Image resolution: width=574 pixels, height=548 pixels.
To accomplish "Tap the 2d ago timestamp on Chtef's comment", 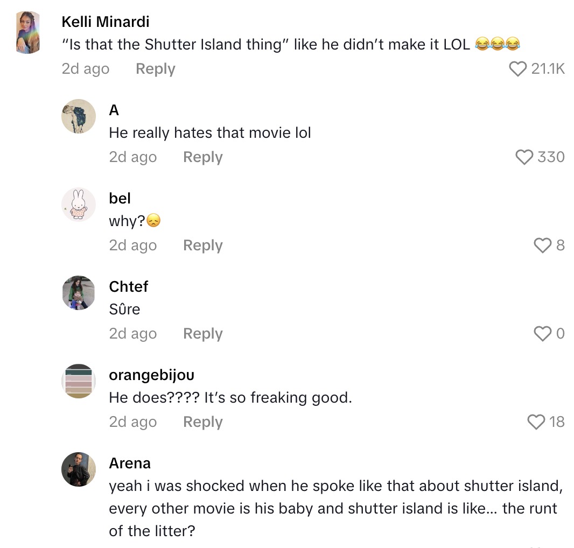I will click(x=132, y=333).
